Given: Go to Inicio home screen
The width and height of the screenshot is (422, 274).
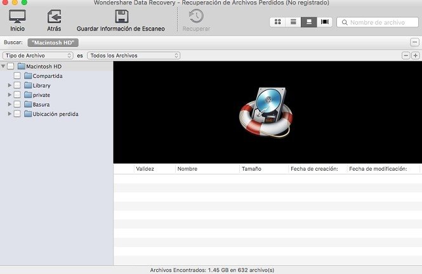Looking at the screenshot, I should coord(17,20).
